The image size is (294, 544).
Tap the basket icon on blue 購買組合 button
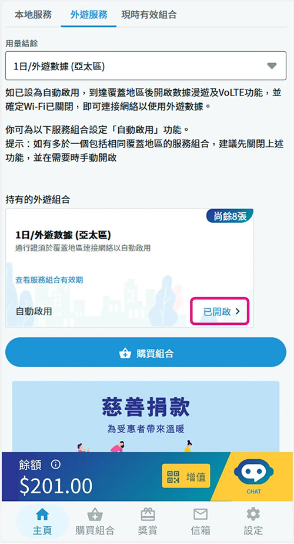pos(125,354)
